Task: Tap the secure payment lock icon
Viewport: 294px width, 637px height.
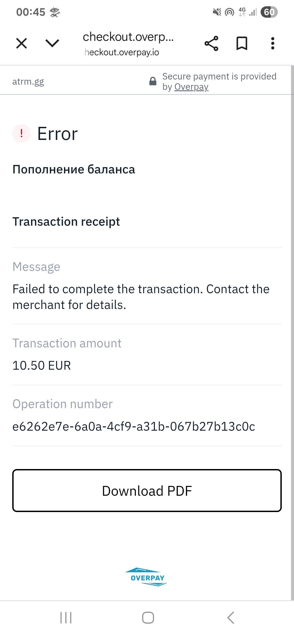Action: pos(153,81)
